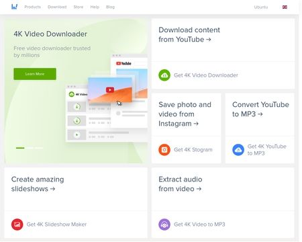Click the 4K Download logo icon
Viewport: 302px width, 242px height.
click(14, 7)
